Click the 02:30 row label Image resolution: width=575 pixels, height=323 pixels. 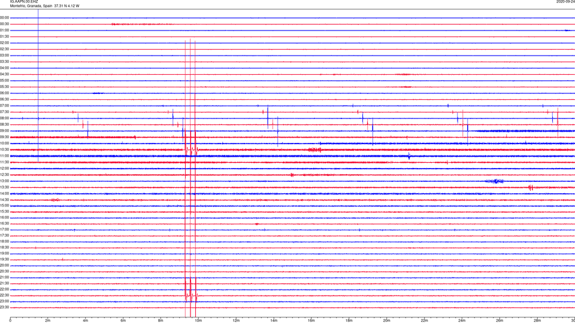pyautogui.click(x=5, y=49)
